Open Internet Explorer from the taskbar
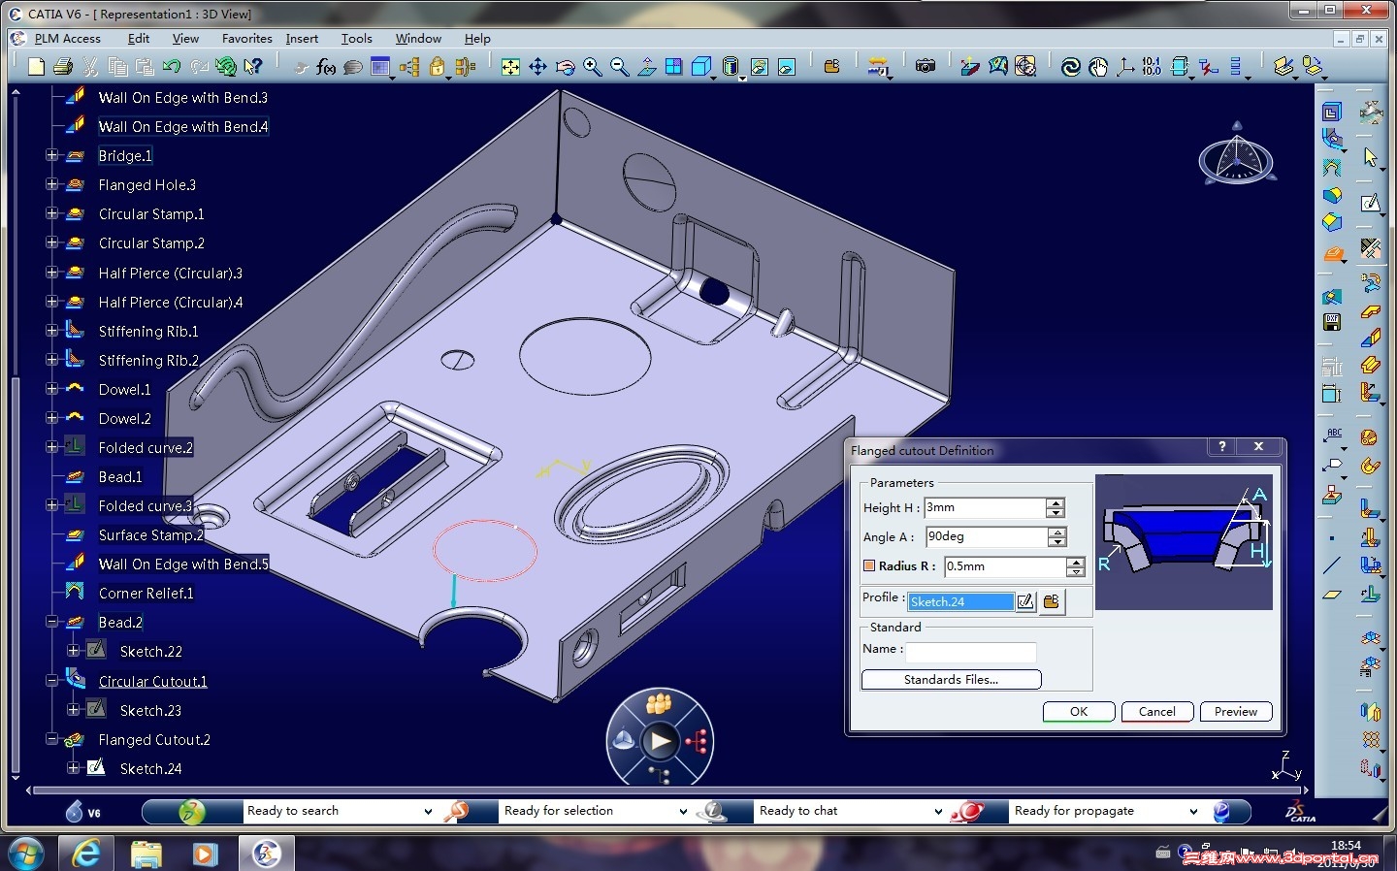This screenshot has height=871, width=1397. [x=86, y=854]
